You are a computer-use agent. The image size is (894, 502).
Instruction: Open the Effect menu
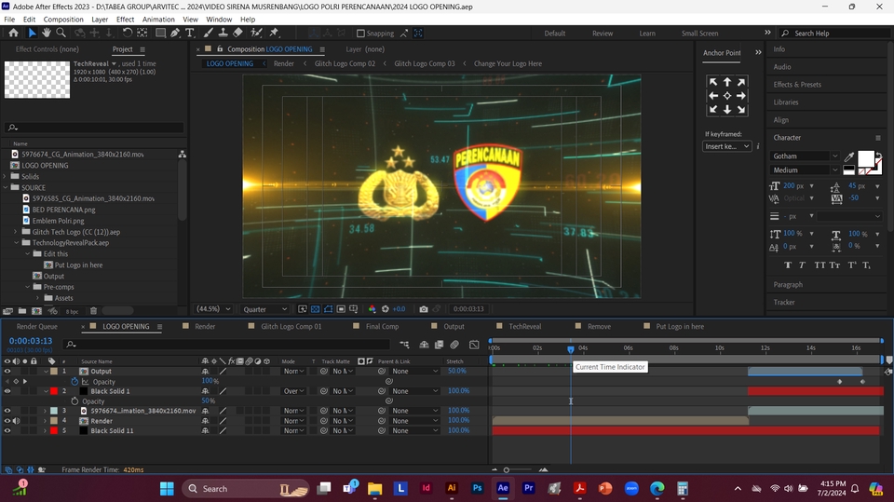pos(125,20)
